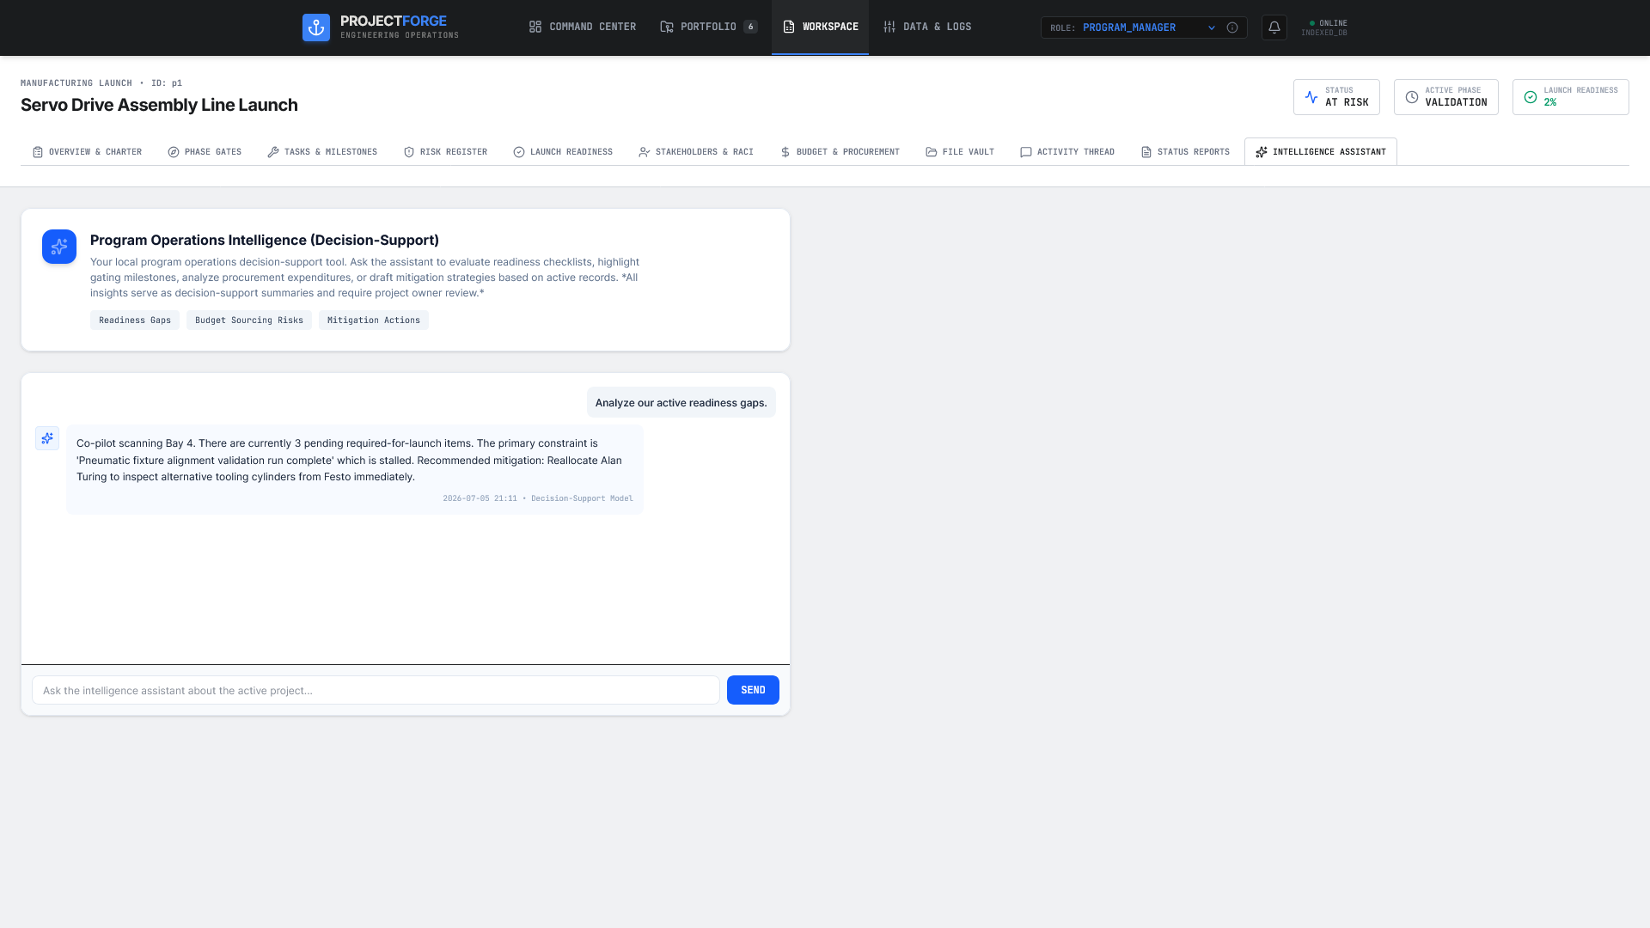Open the Launch Readiness tab
The height and width of the screenshot is (928, 1650).
pyautogui.click(x=563, y=152)
